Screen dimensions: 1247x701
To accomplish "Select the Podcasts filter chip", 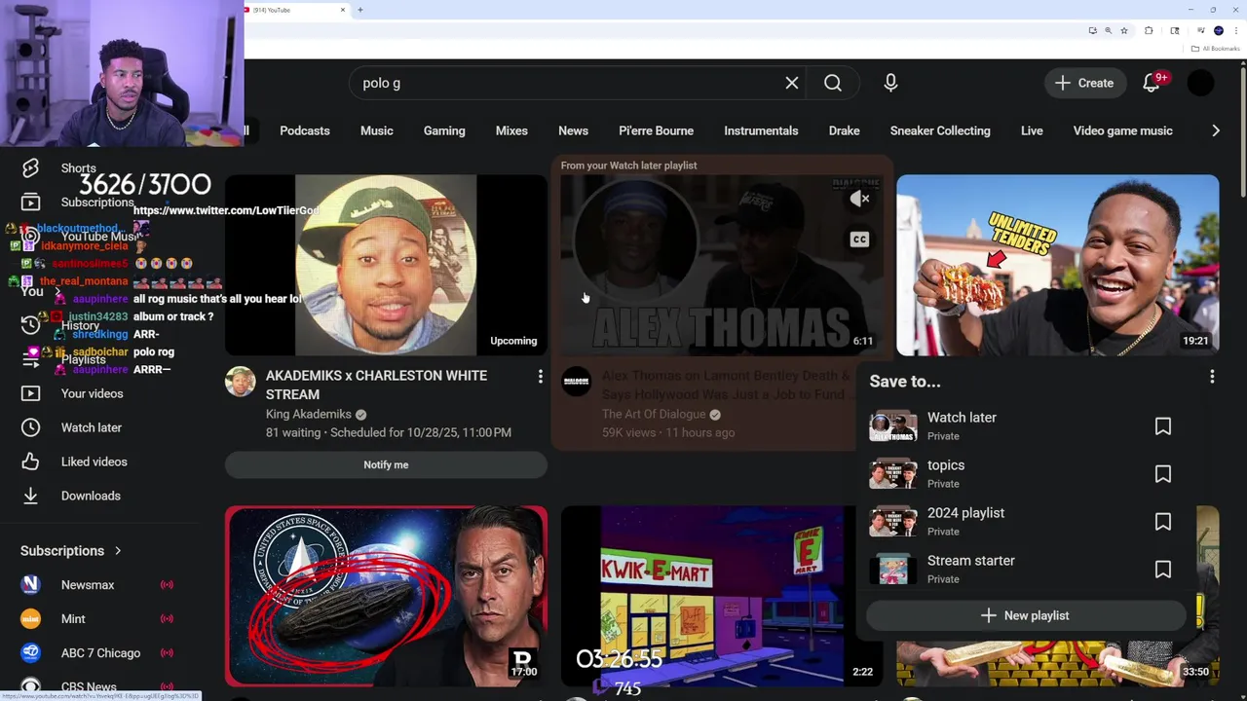I will coord(305,130).
